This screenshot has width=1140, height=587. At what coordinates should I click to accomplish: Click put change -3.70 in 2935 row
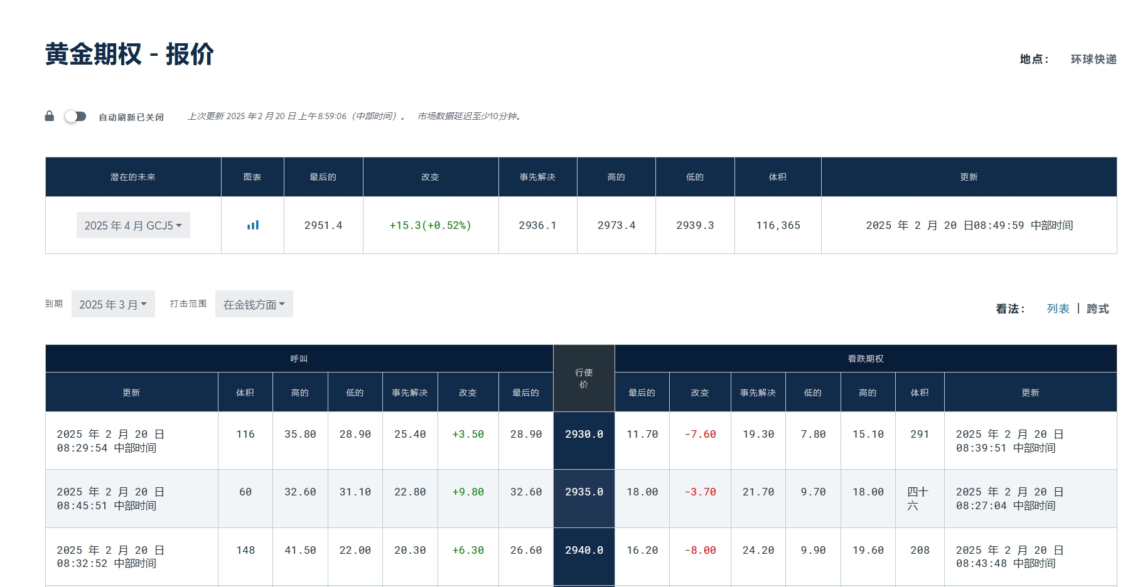point(701,492)
